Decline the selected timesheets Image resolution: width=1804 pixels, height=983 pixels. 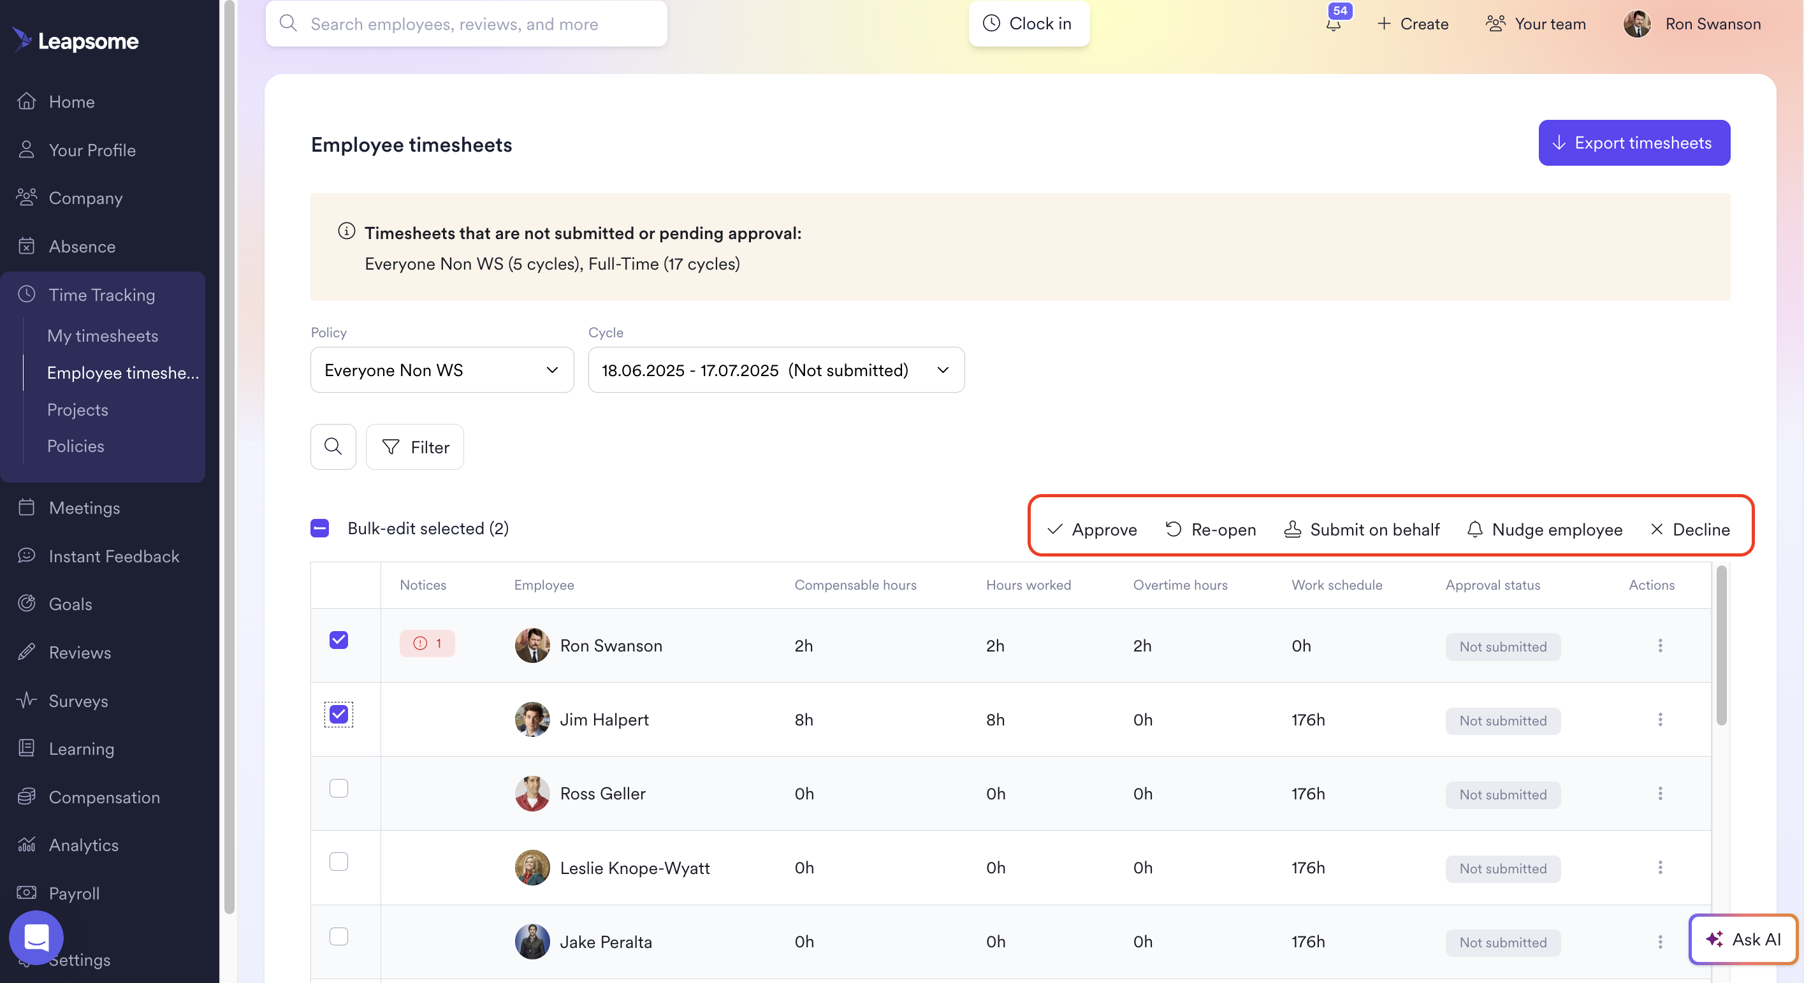1690,529
